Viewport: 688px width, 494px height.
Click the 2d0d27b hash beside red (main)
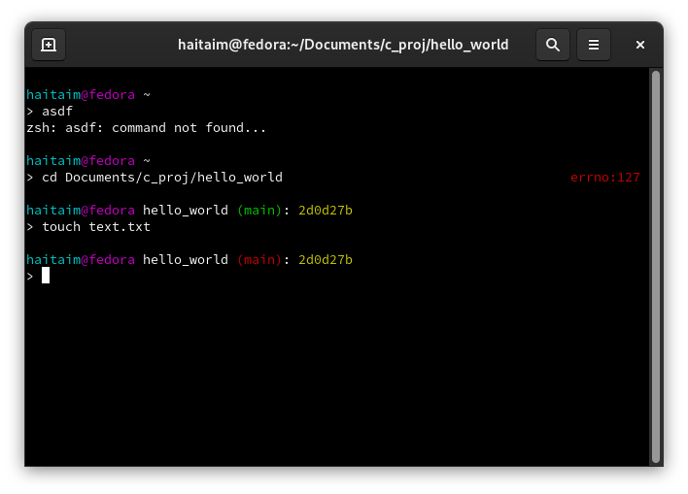pos(326,260)
